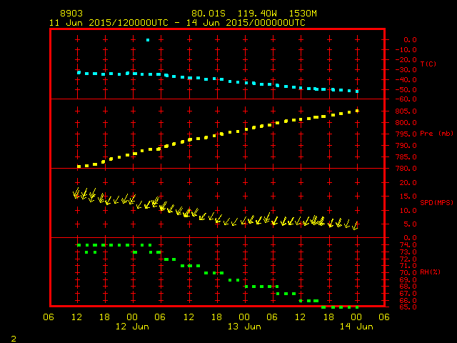Click the 65.0 humidity tick value
The height and width of the screenshot is (343, 457).
pyautogui.click(x=408, y=307)
